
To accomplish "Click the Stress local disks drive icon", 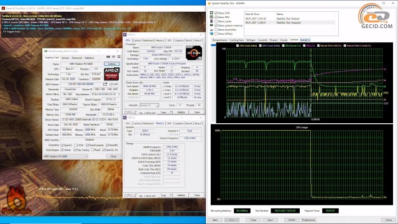I will (211, 29).
